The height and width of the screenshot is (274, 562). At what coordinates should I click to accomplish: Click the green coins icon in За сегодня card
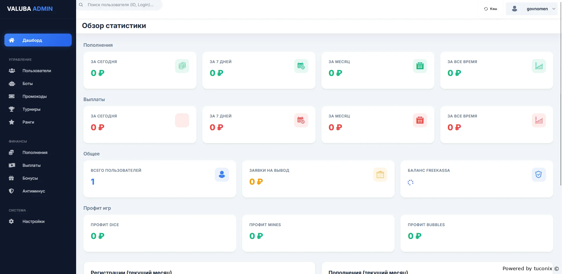tap(182, 66)
